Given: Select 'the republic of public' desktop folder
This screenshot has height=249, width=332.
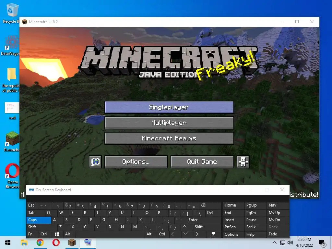Looking at the screenshot, I should (11, 80).
